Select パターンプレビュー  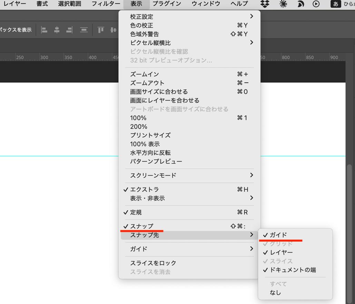(189, 162)
